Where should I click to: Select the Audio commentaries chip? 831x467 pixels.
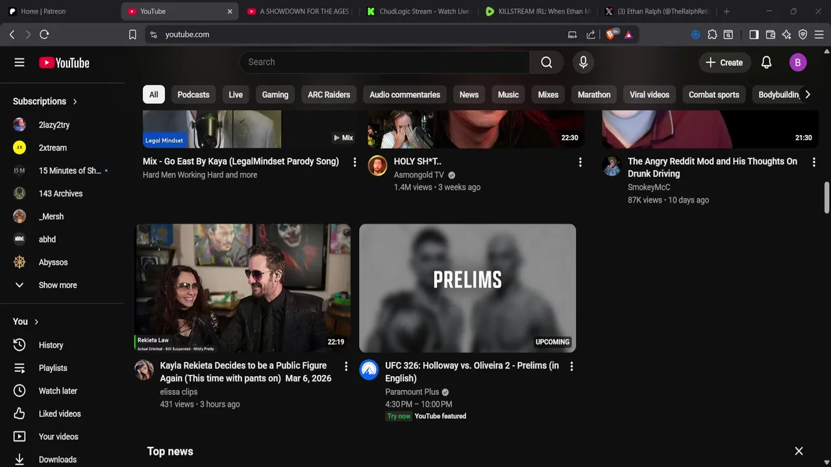point(404,95)
